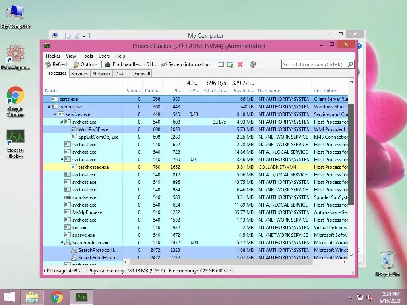This screenshot has height=305, width=407.
Task: Click the vertical scrollbar up arrow
Action: coord(351,81)
